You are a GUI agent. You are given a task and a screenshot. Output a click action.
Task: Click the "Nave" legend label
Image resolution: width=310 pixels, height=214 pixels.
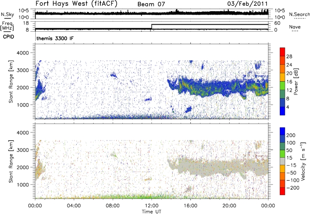(x=295, y=27)
